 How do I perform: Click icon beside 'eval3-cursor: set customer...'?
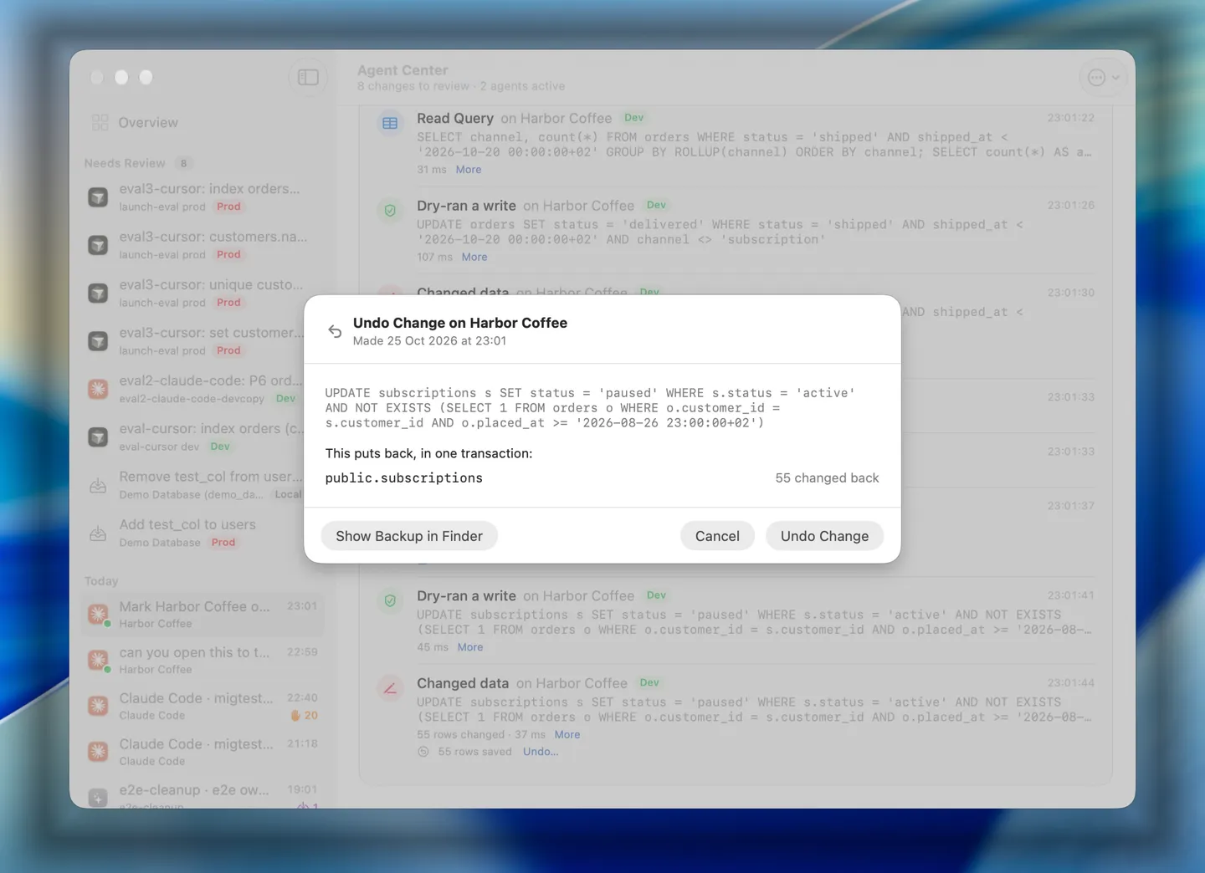pyautogui.click(x=98, y=341)
